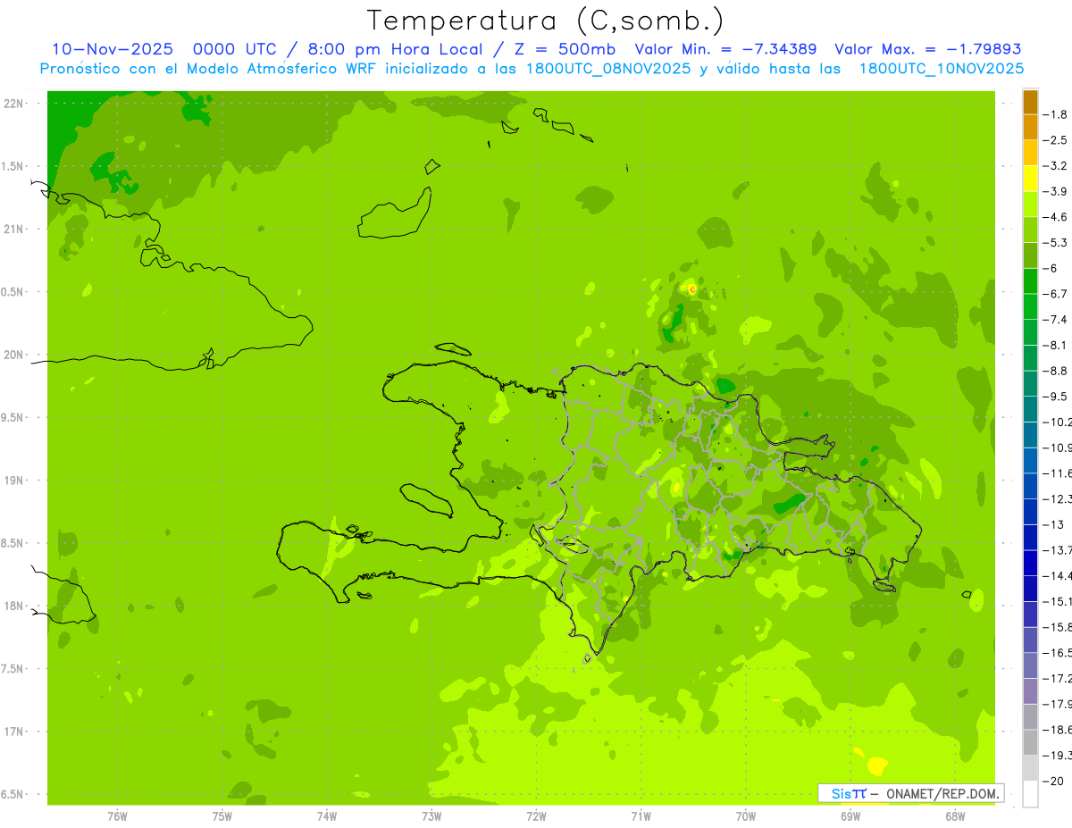Image resolution: width=1072 pixels, height=828 pixels.
Task: Click the '70W' longitude axis label
Action: point(746,816)
